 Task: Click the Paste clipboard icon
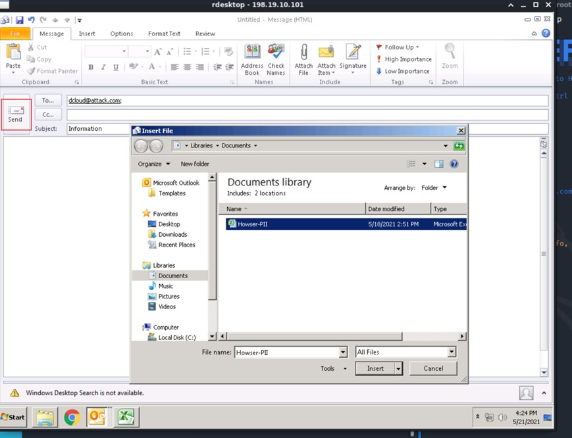click(x=13, y=52)
